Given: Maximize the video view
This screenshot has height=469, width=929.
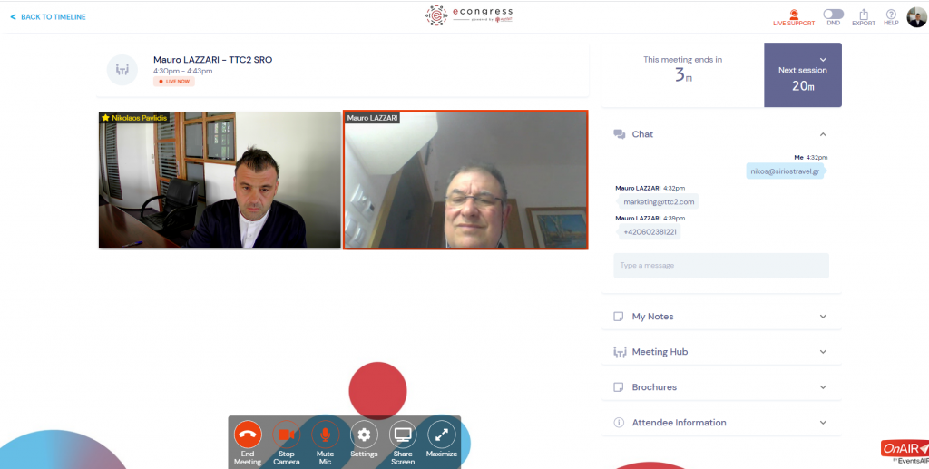Looking at the screenshot, I should [x=442, y=435].
